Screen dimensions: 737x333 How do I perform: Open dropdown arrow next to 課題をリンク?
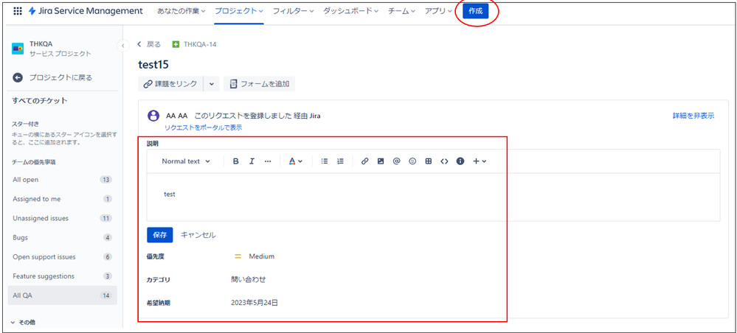click(x=211, y=84)
